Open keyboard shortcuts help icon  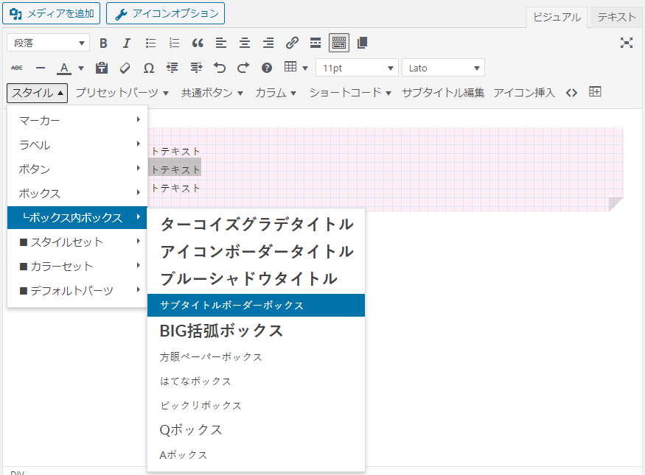click(267, 68)
